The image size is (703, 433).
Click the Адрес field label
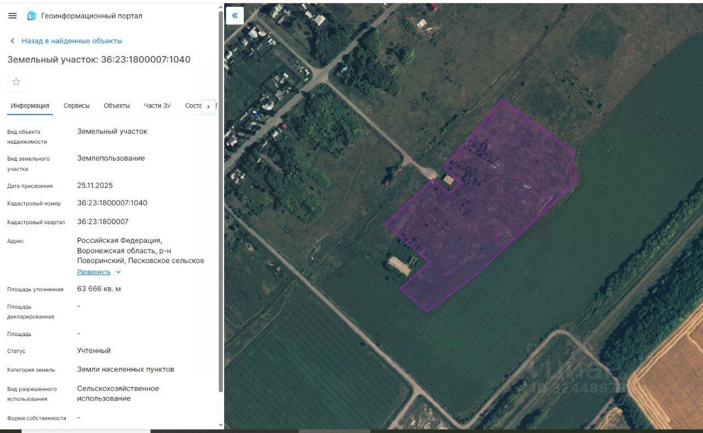click(x=15, y=241)
